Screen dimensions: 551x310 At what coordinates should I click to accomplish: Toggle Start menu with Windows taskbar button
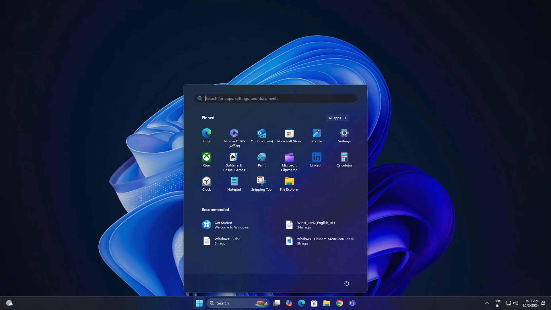(199, 303)
